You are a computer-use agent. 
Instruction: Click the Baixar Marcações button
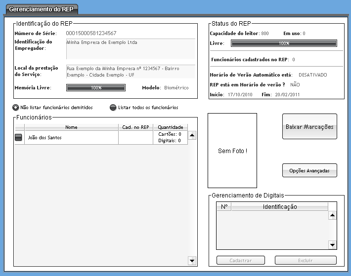(x=309, y=127)
